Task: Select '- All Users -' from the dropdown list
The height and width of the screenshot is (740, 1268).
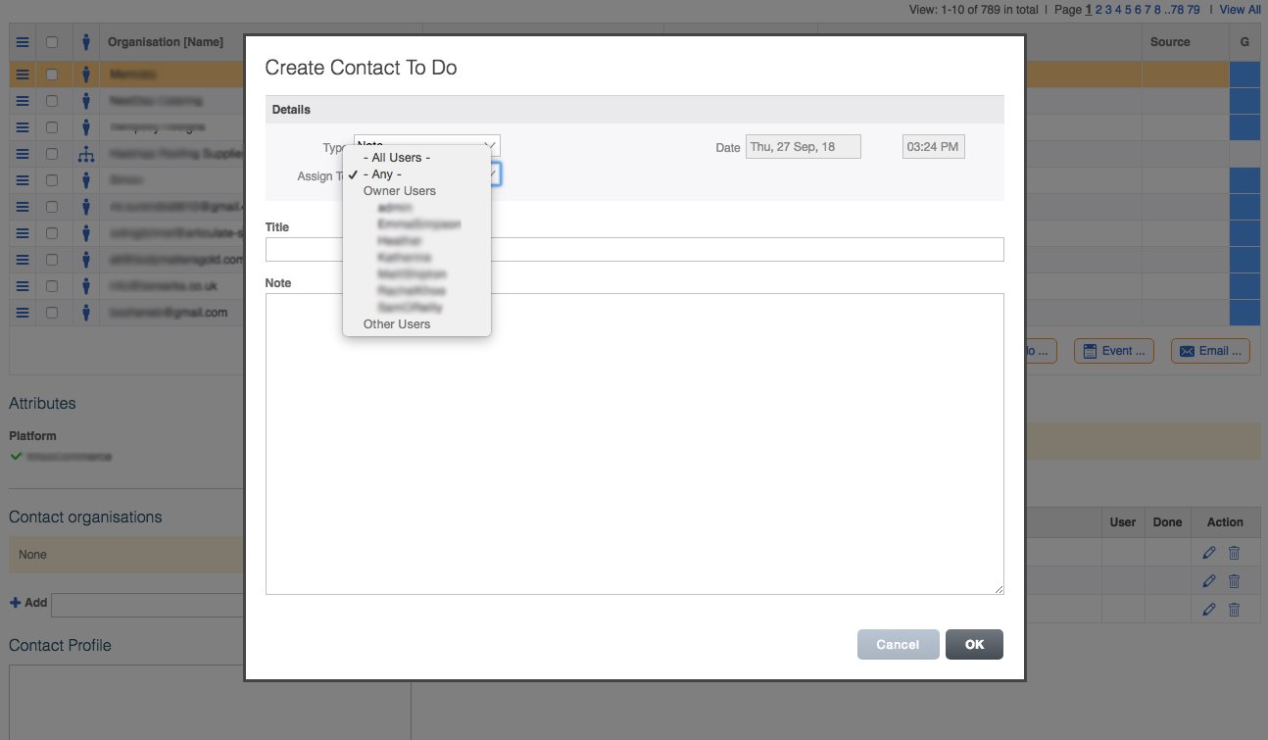Action: coord(397,158)
